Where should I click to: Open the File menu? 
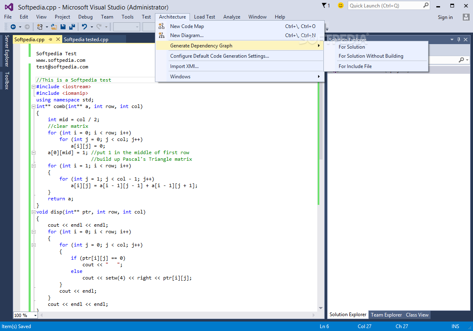(x=8, y=17)
